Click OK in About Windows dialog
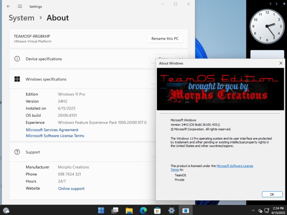The height and width of the screenshot is (215, 287). [272, 195]
